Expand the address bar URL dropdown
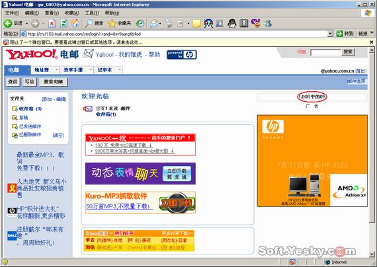Screen dimensions: 377x267 click(330, 34)
